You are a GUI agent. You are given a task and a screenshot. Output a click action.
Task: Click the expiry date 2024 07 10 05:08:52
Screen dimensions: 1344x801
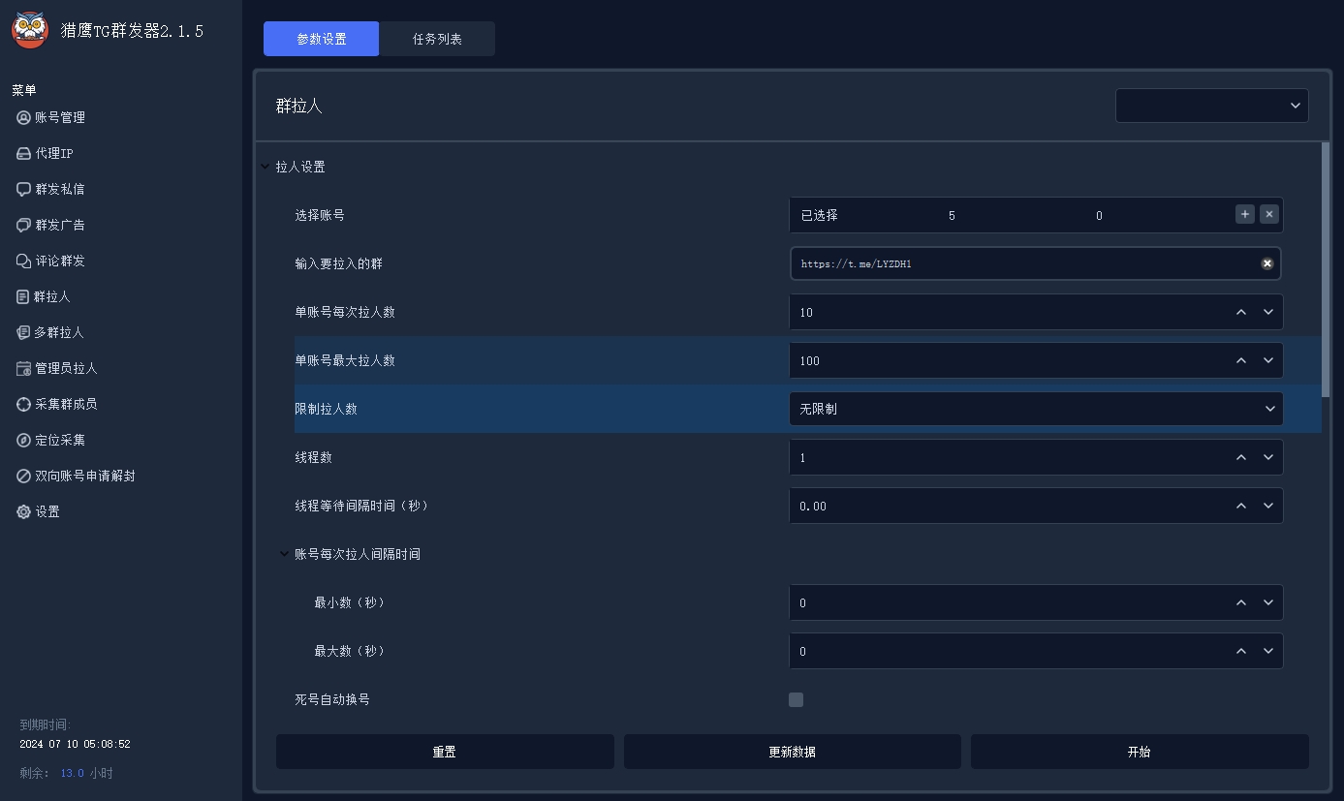point(75,745)
